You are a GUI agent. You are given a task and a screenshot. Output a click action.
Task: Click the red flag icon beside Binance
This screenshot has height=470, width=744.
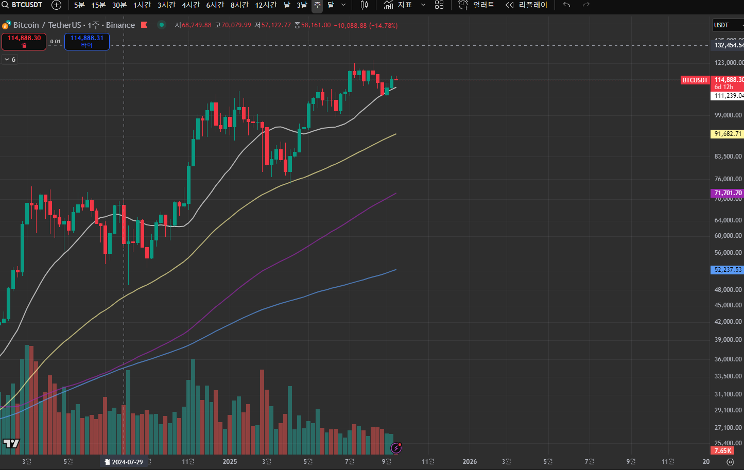(144, 25)
